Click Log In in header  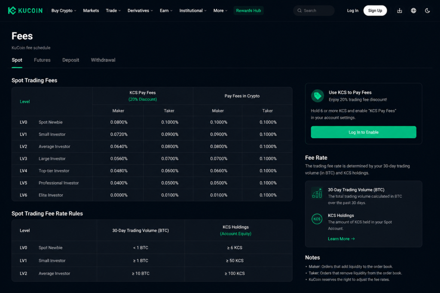coord(352,11)
